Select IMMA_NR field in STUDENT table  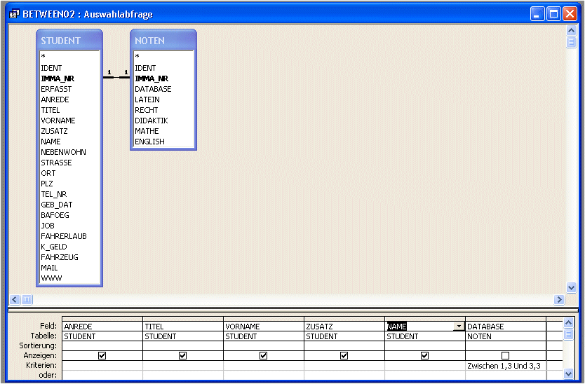click(58, 78)
